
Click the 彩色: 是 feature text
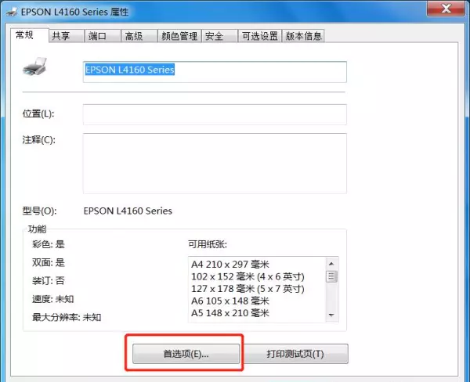point(49,244)
